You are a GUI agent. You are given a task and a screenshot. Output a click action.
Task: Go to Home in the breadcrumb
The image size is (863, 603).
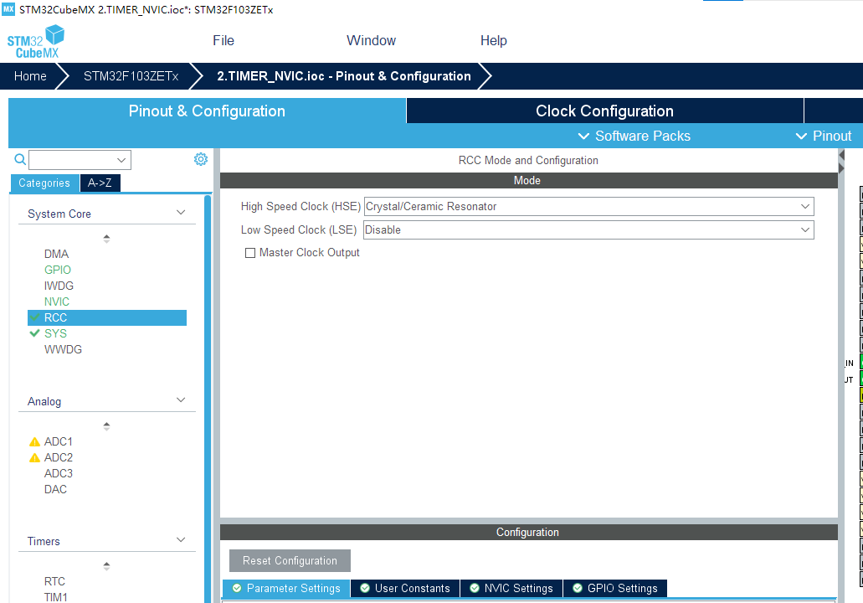click(30, 76)
